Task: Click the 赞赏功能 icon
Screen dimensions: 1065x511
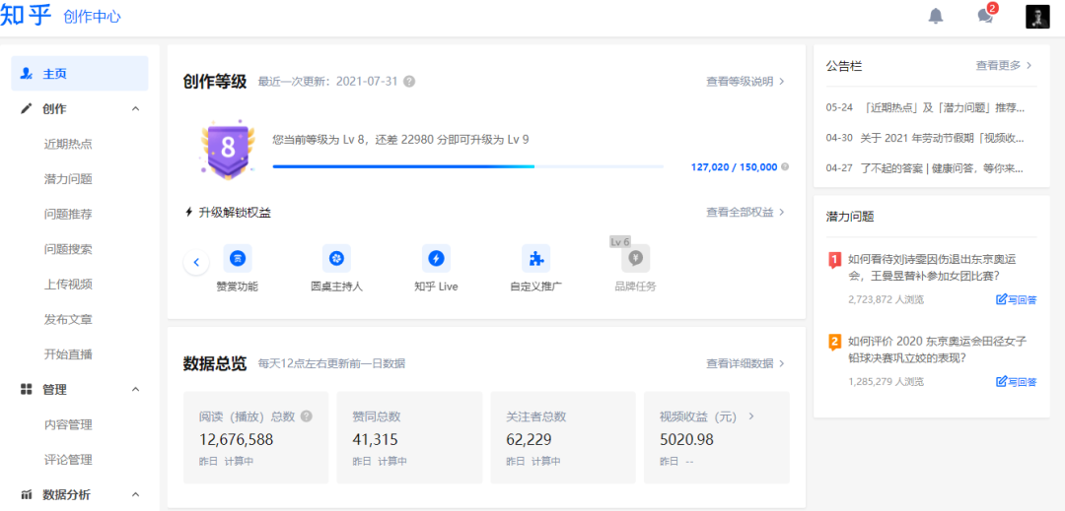Action: 237,259
